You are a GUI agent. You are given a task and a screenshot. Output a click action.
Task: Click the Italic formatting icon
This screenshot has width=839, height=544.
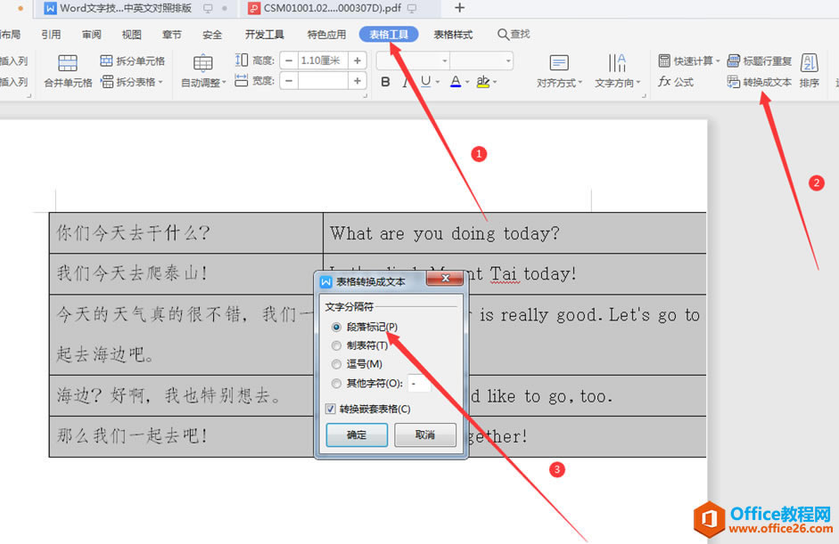point(407,82)
